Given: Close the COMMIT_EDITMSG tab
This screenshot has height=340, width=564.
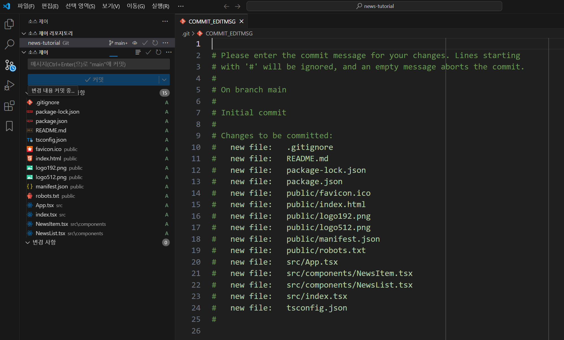Looking at the screenshot, I should pos(241,22).
